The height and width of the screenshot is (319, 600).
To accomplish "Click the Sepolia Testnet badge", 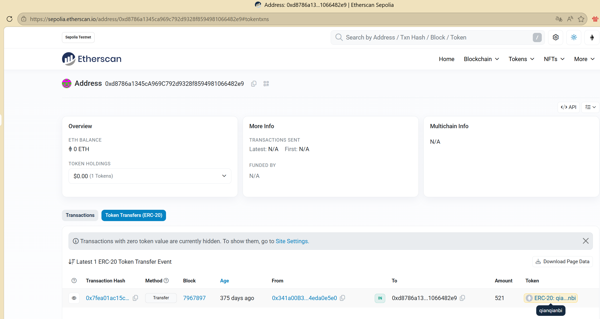I will click(78, 37).
